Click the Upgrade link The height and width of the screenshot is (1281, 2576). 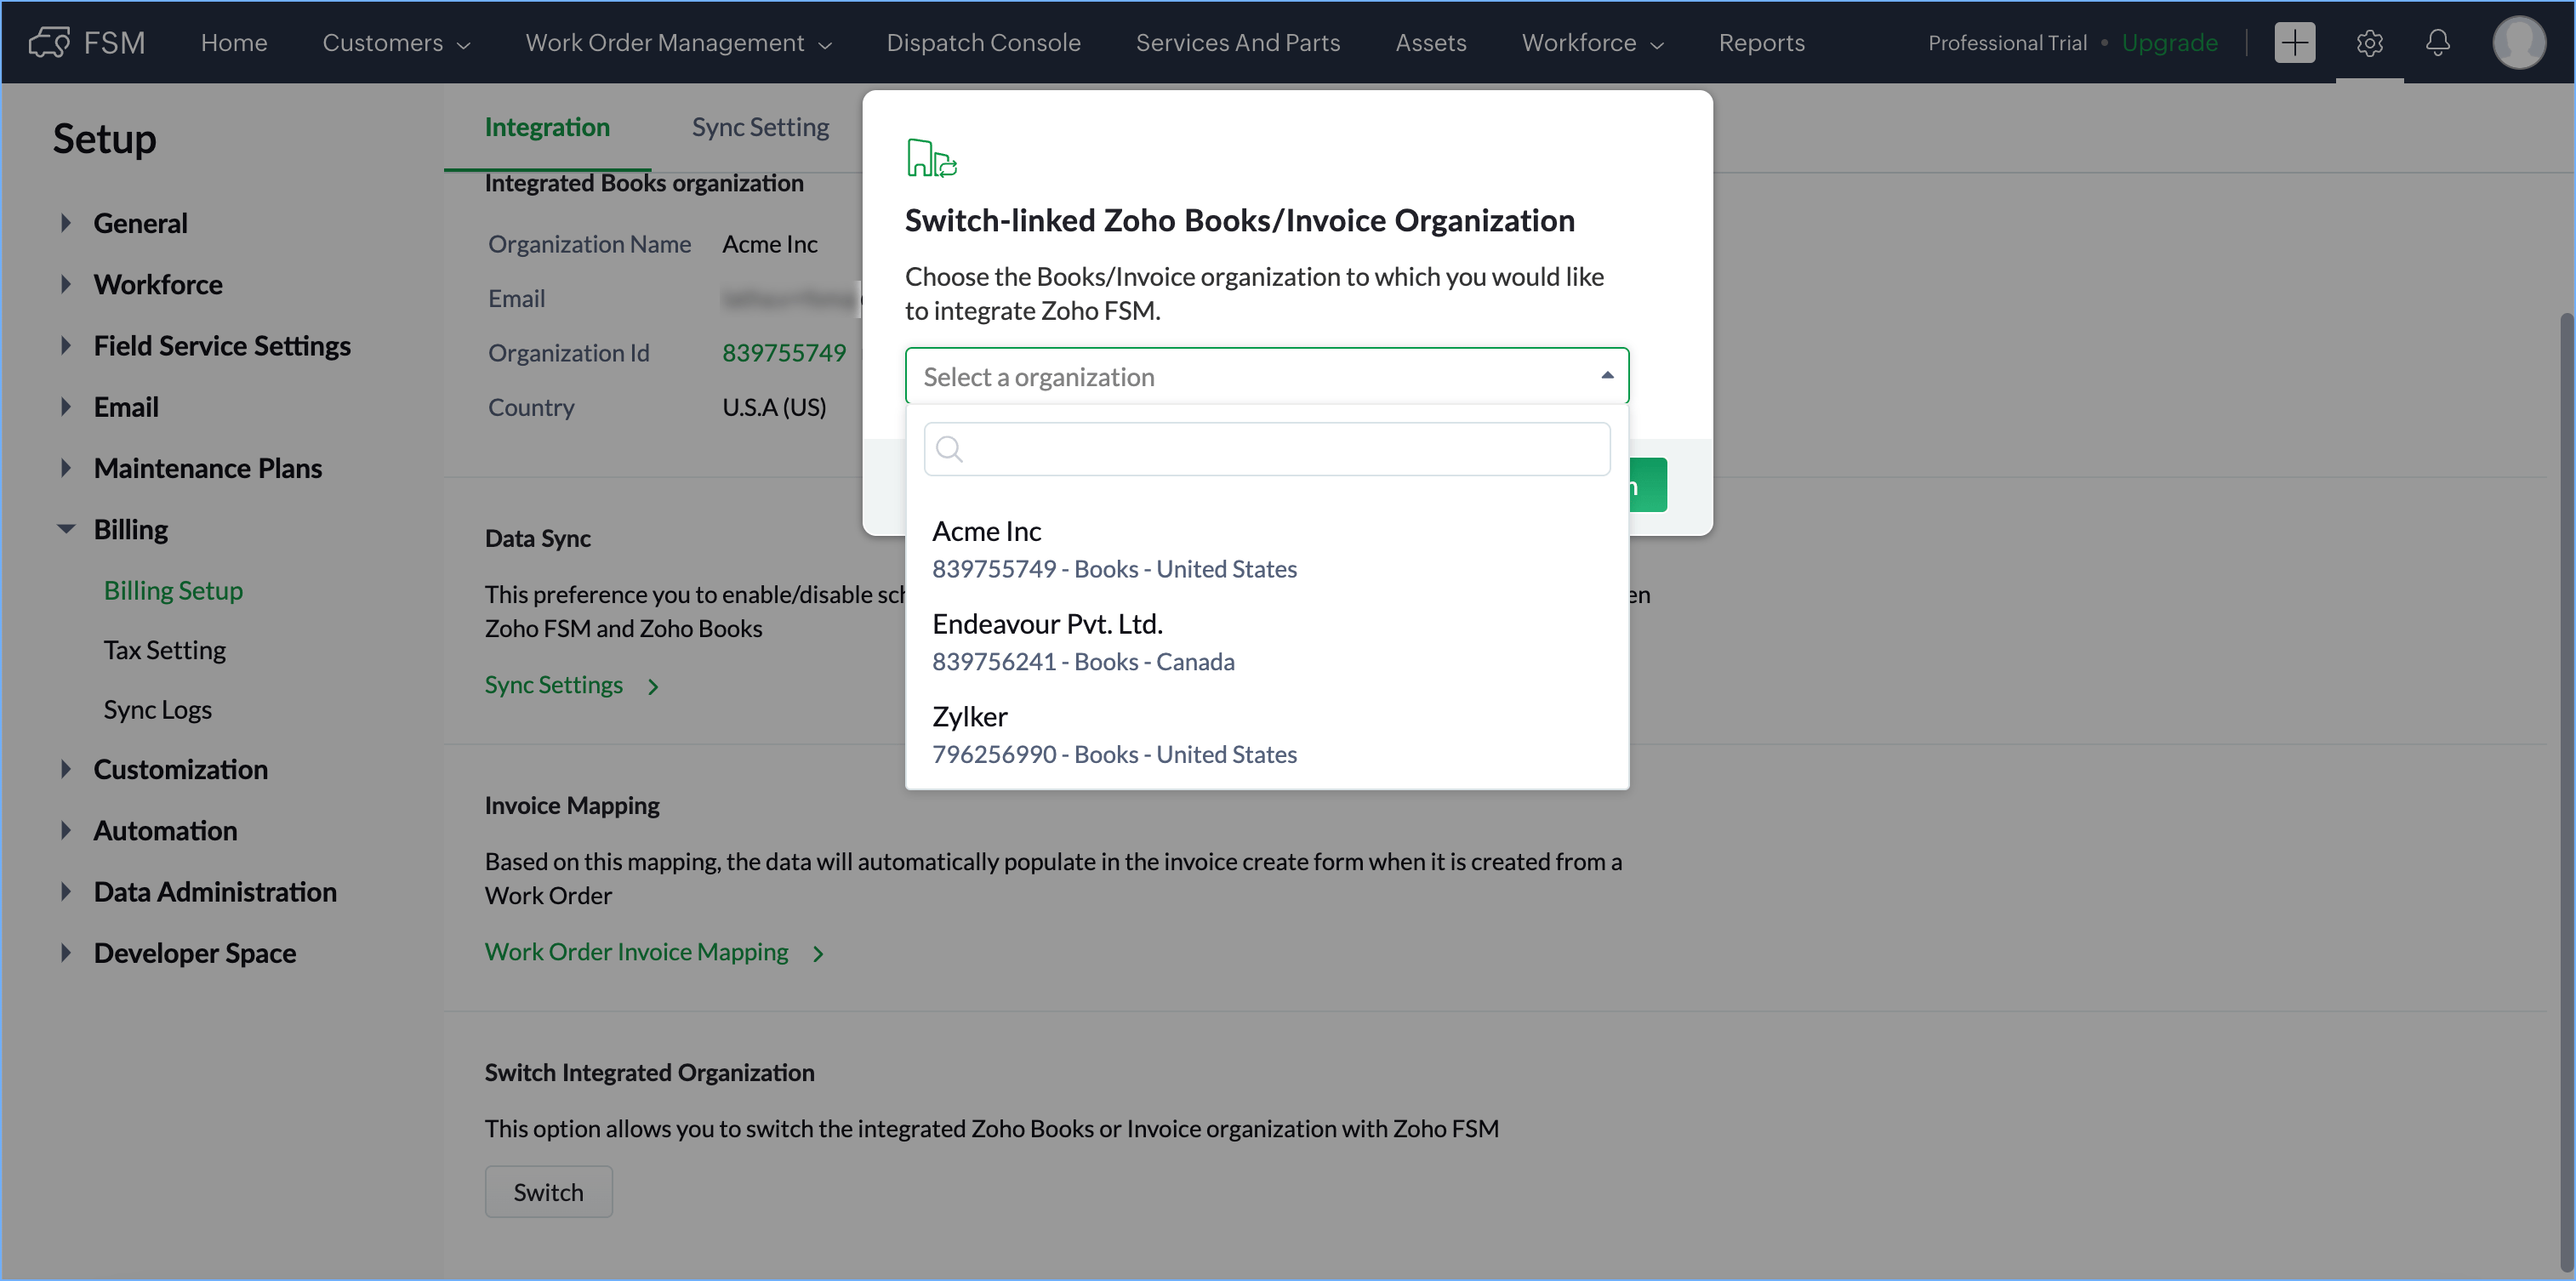[2169, 43]
